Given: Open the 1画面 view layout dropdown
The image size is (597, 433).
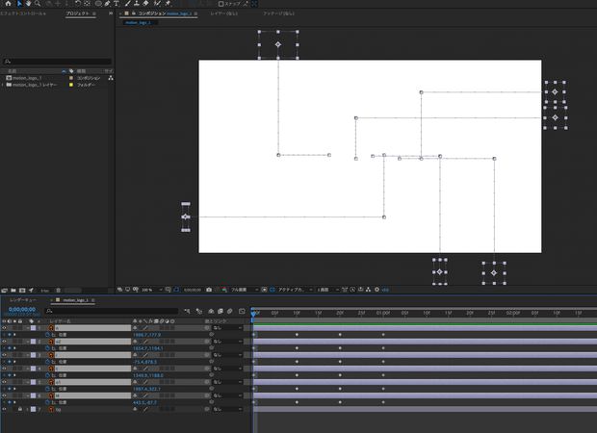Looking at the screenshot, I should [327, 290].
